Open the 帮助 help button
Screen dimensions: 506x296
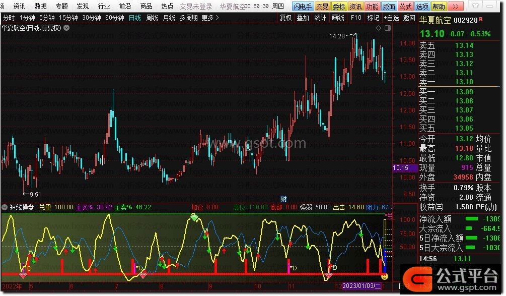(x=439, y=6)
